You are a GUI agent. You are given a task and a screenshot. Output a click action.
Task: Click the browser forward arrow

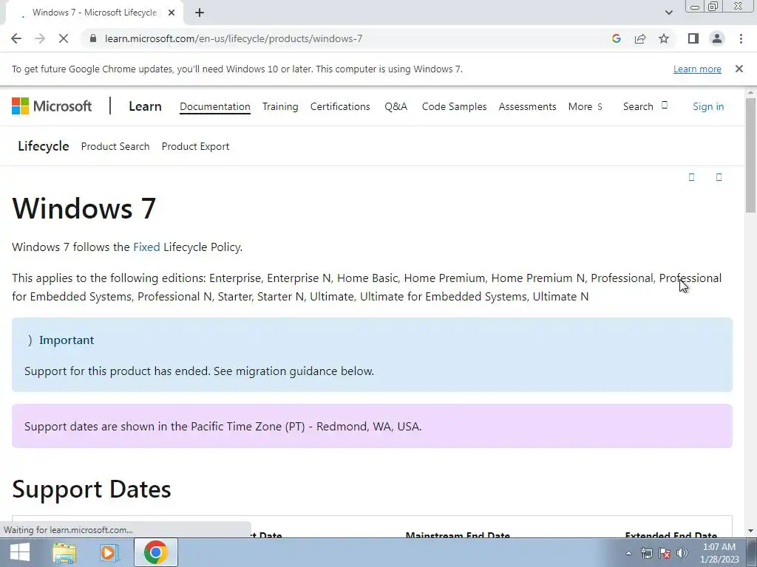40,38
